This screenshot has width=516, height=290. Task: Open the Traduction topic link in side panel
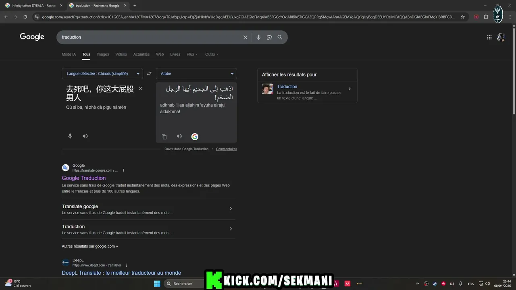point(287,87)
